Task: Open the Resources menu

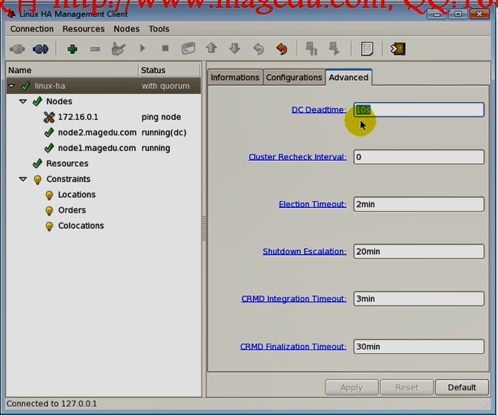Action: coord(83,29)
